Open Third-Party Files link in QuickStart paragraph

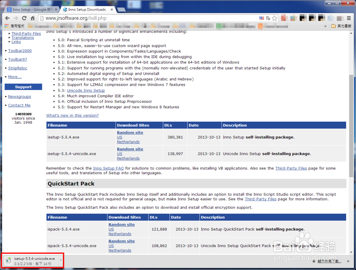point(261,199)
